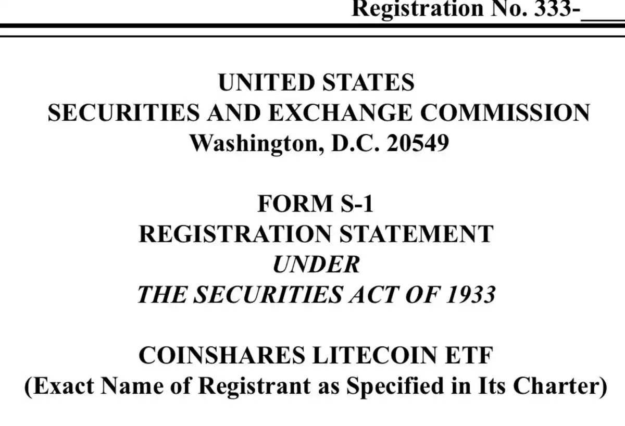Screen dimensions: 625x426
Task: Click the word "REGISTRATION" in the statement heading
Action: click(x=236, y=234)
